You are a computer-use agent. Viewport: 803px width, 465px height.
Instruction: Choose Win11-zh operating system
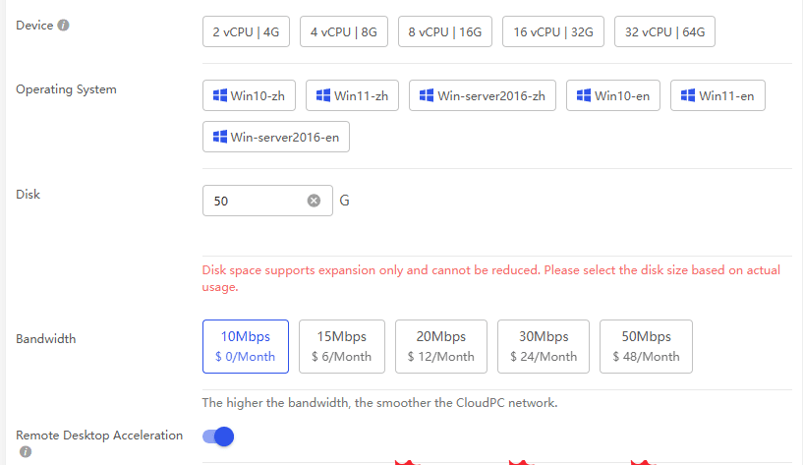(352, 95)
